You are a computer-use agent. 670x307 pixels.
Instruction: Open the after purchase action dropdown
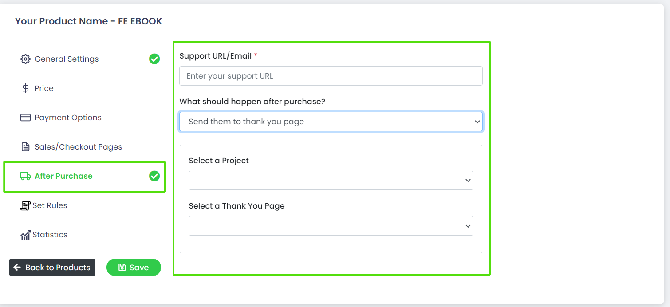tap(331, 122)
